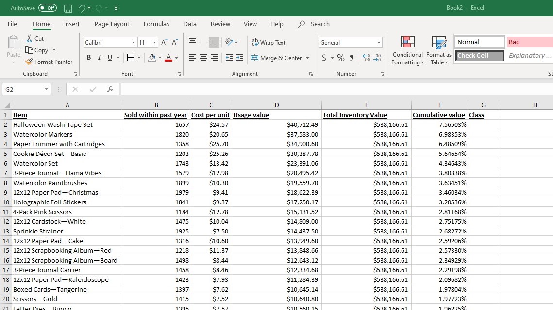Click Decrease Decimal icon

[x=377, y=58]
